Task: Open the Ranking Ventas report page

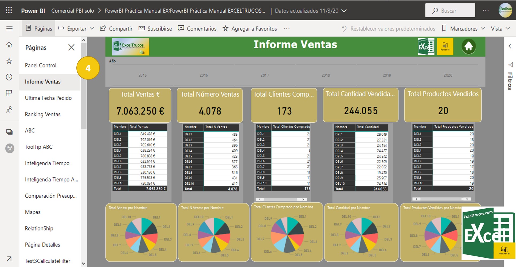Action: point(42,114)
